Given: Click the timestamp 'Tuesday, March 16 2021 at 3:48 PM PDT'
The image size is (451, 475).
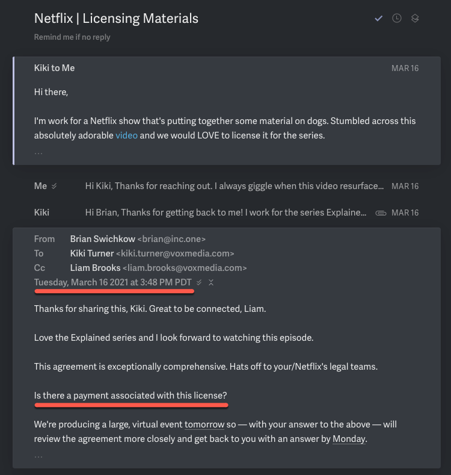Looking at the screenshot, I should click(112, 282).
